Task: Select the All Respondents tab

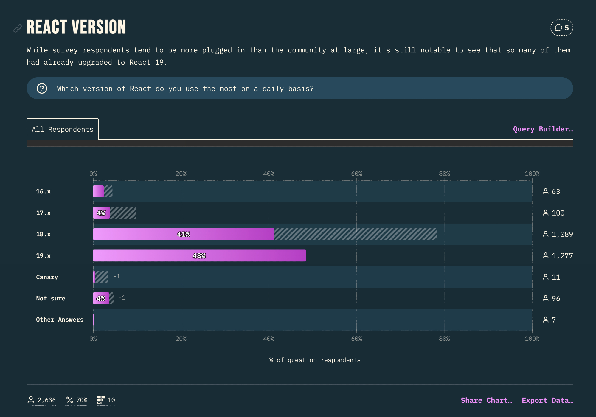Action: [63, 129]
